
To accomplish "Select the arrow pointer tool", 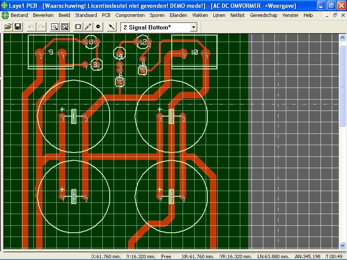I will 111,27.
